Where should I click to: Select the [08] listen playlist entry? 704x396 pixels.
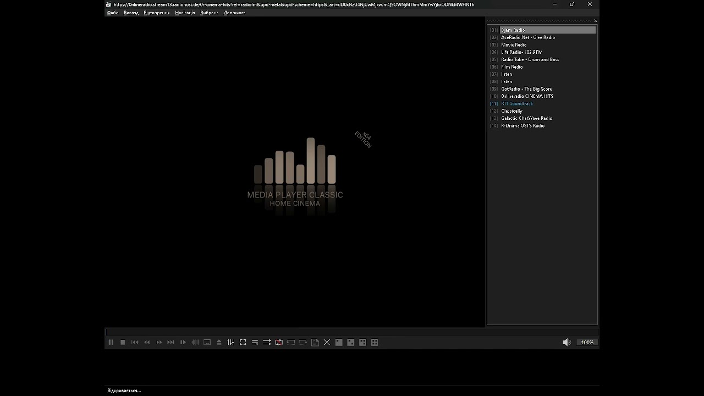tap(542, 81)
